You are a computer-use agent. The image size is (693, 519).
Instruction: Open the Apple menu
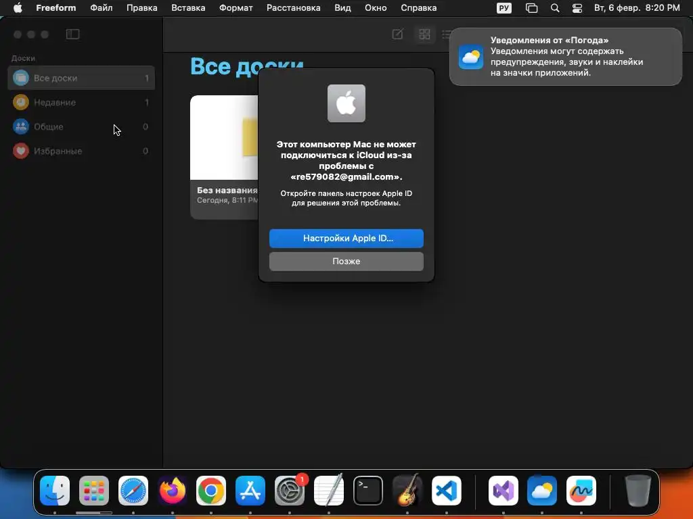tap(18, 8)
